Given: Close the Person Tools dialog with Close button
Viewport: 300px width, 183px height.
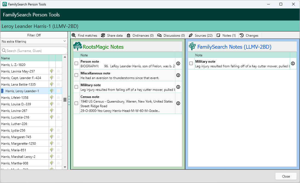Looking at the screenshot, I should (x=286, y=176).
